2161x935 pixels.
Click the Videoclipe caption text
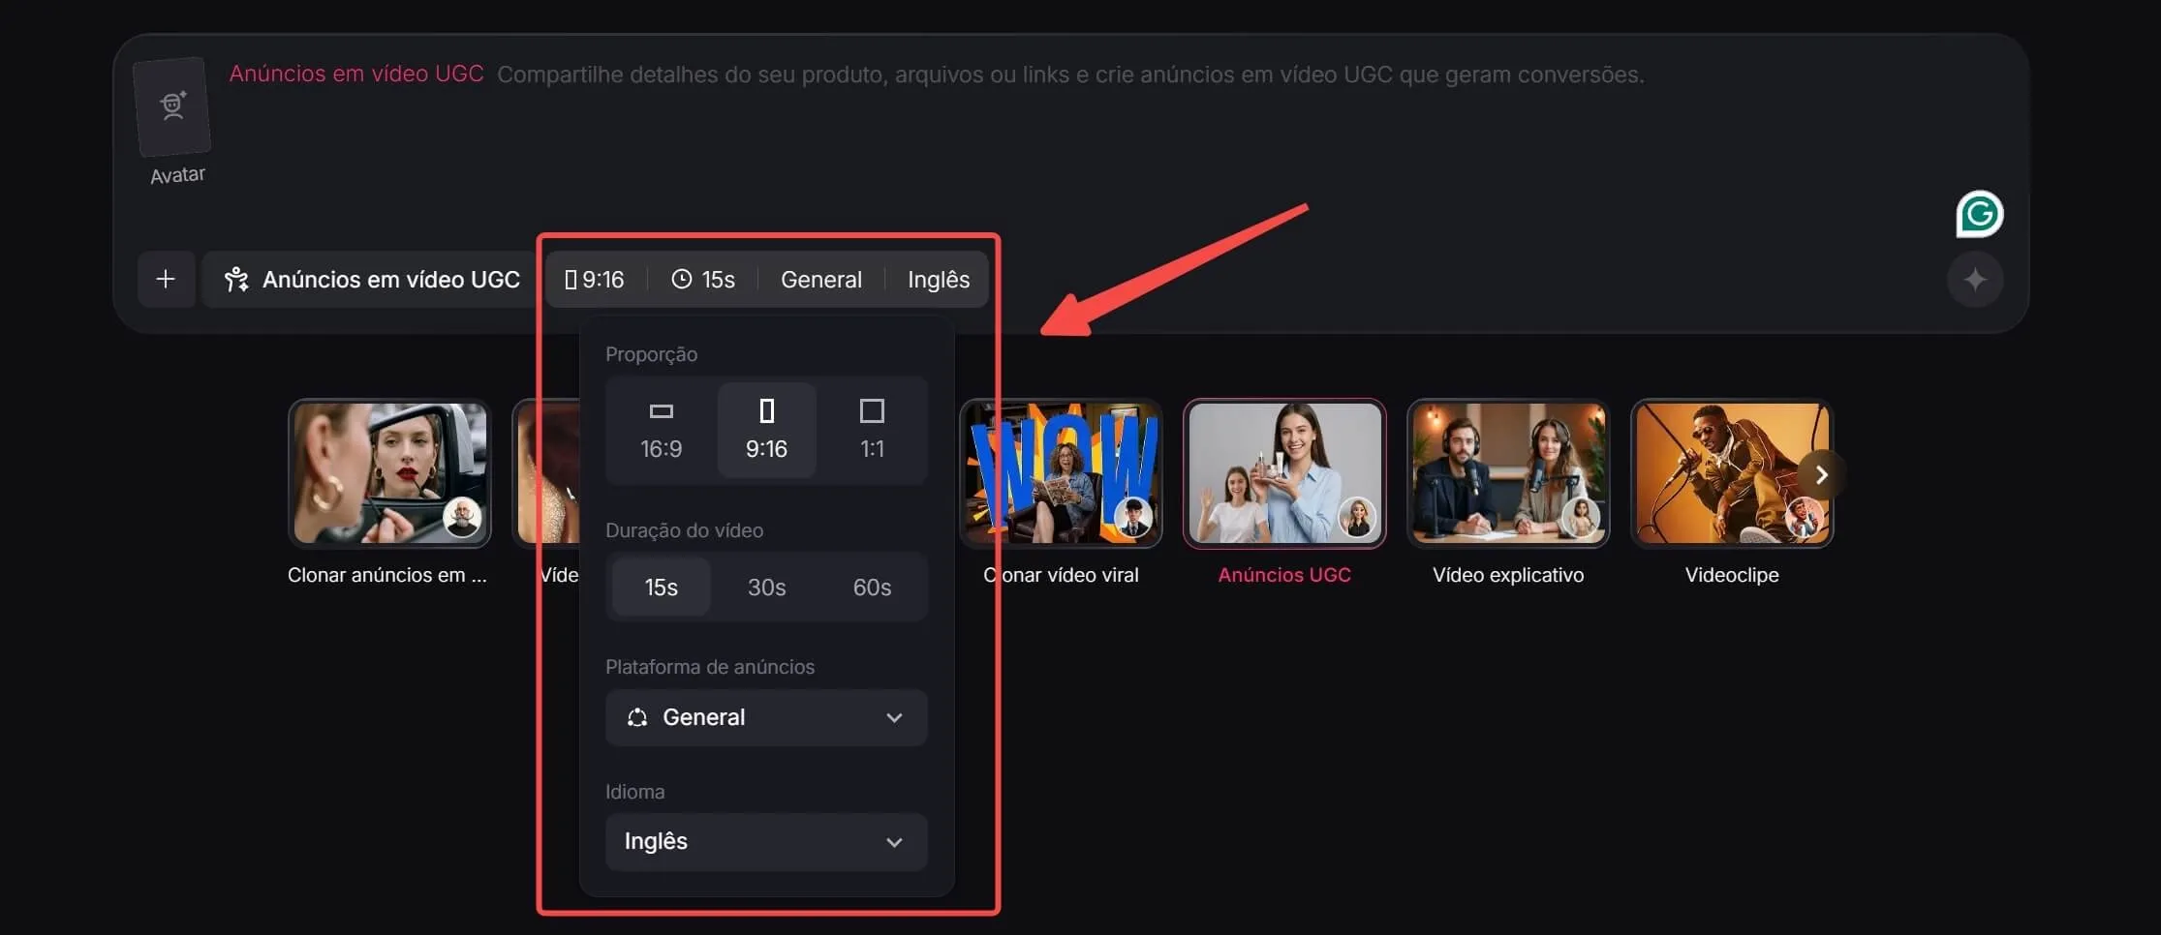pyautogui.click(x=1732, y=575)
